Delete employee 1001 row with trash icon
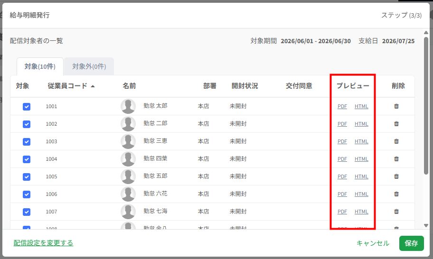The height and width of the screenshot is (259, 433). coord(396,106)
